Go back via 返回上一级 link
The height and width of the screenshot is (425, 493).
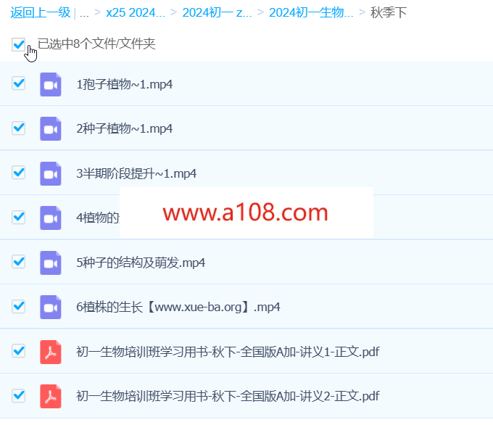click(x=41, y=12)
